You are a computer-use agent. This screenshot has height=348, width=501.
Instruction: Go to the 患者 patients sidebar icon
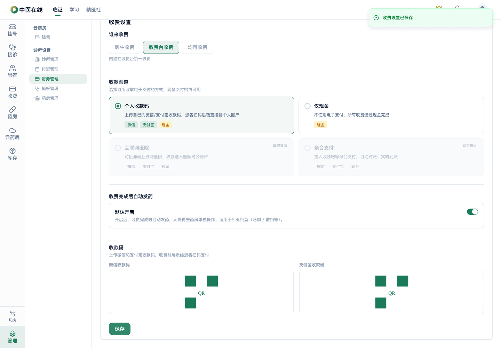(x=12, y=68)
